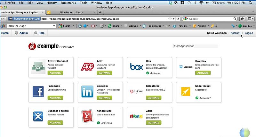The height and width of the screenshot is (137, 256).
Task: Bookmark this page with the star icon
Action: point(170,19)
